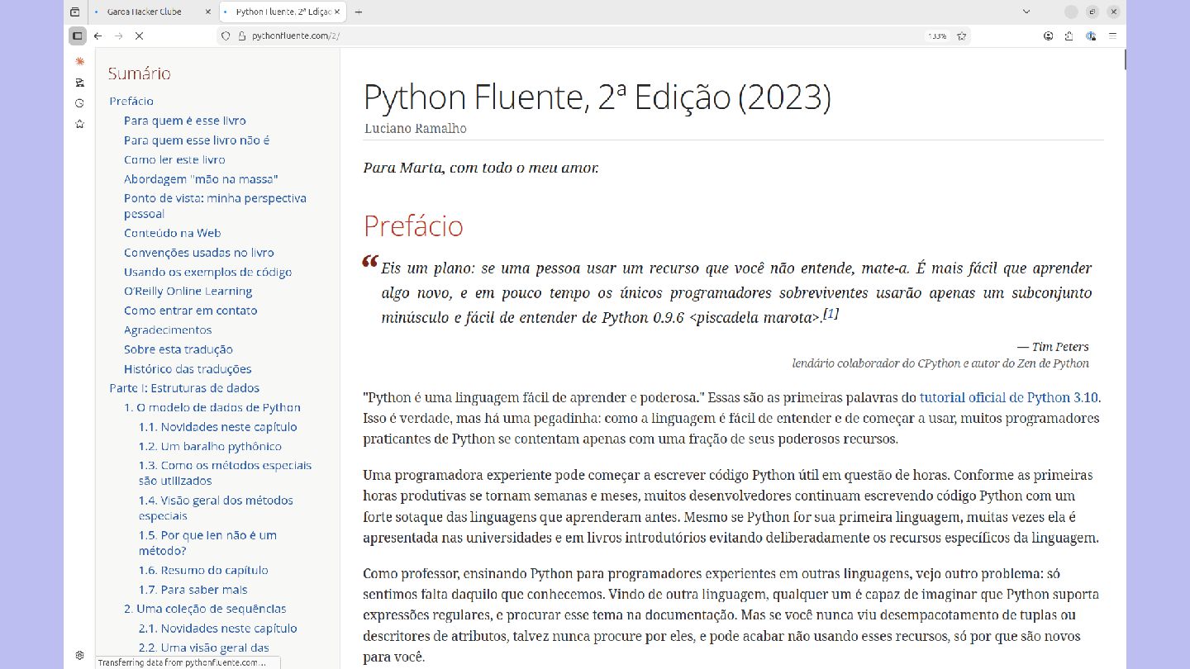Open tracking protection shield in address bar
This screenshot has height=669, width=1190.
coord(226,36)
